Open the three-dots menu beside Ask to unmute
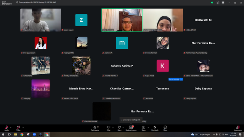The width and height of the screenshot is (244, 137). (x=181, y=79)
